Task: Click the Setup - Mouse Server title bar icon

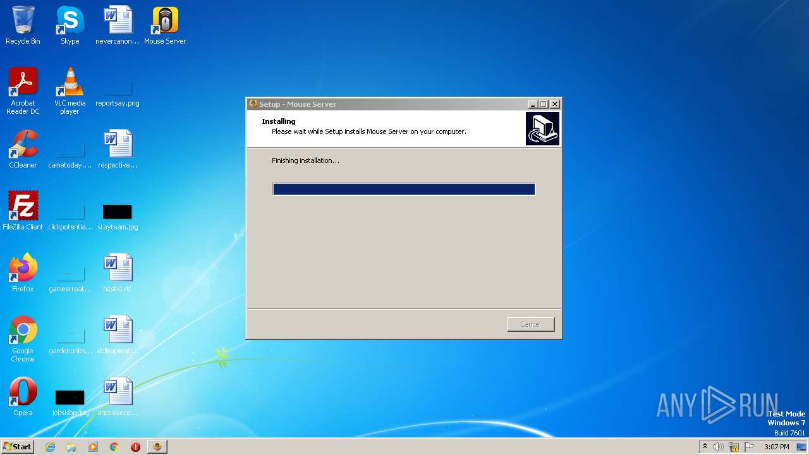Action: [x=253, y=104]
